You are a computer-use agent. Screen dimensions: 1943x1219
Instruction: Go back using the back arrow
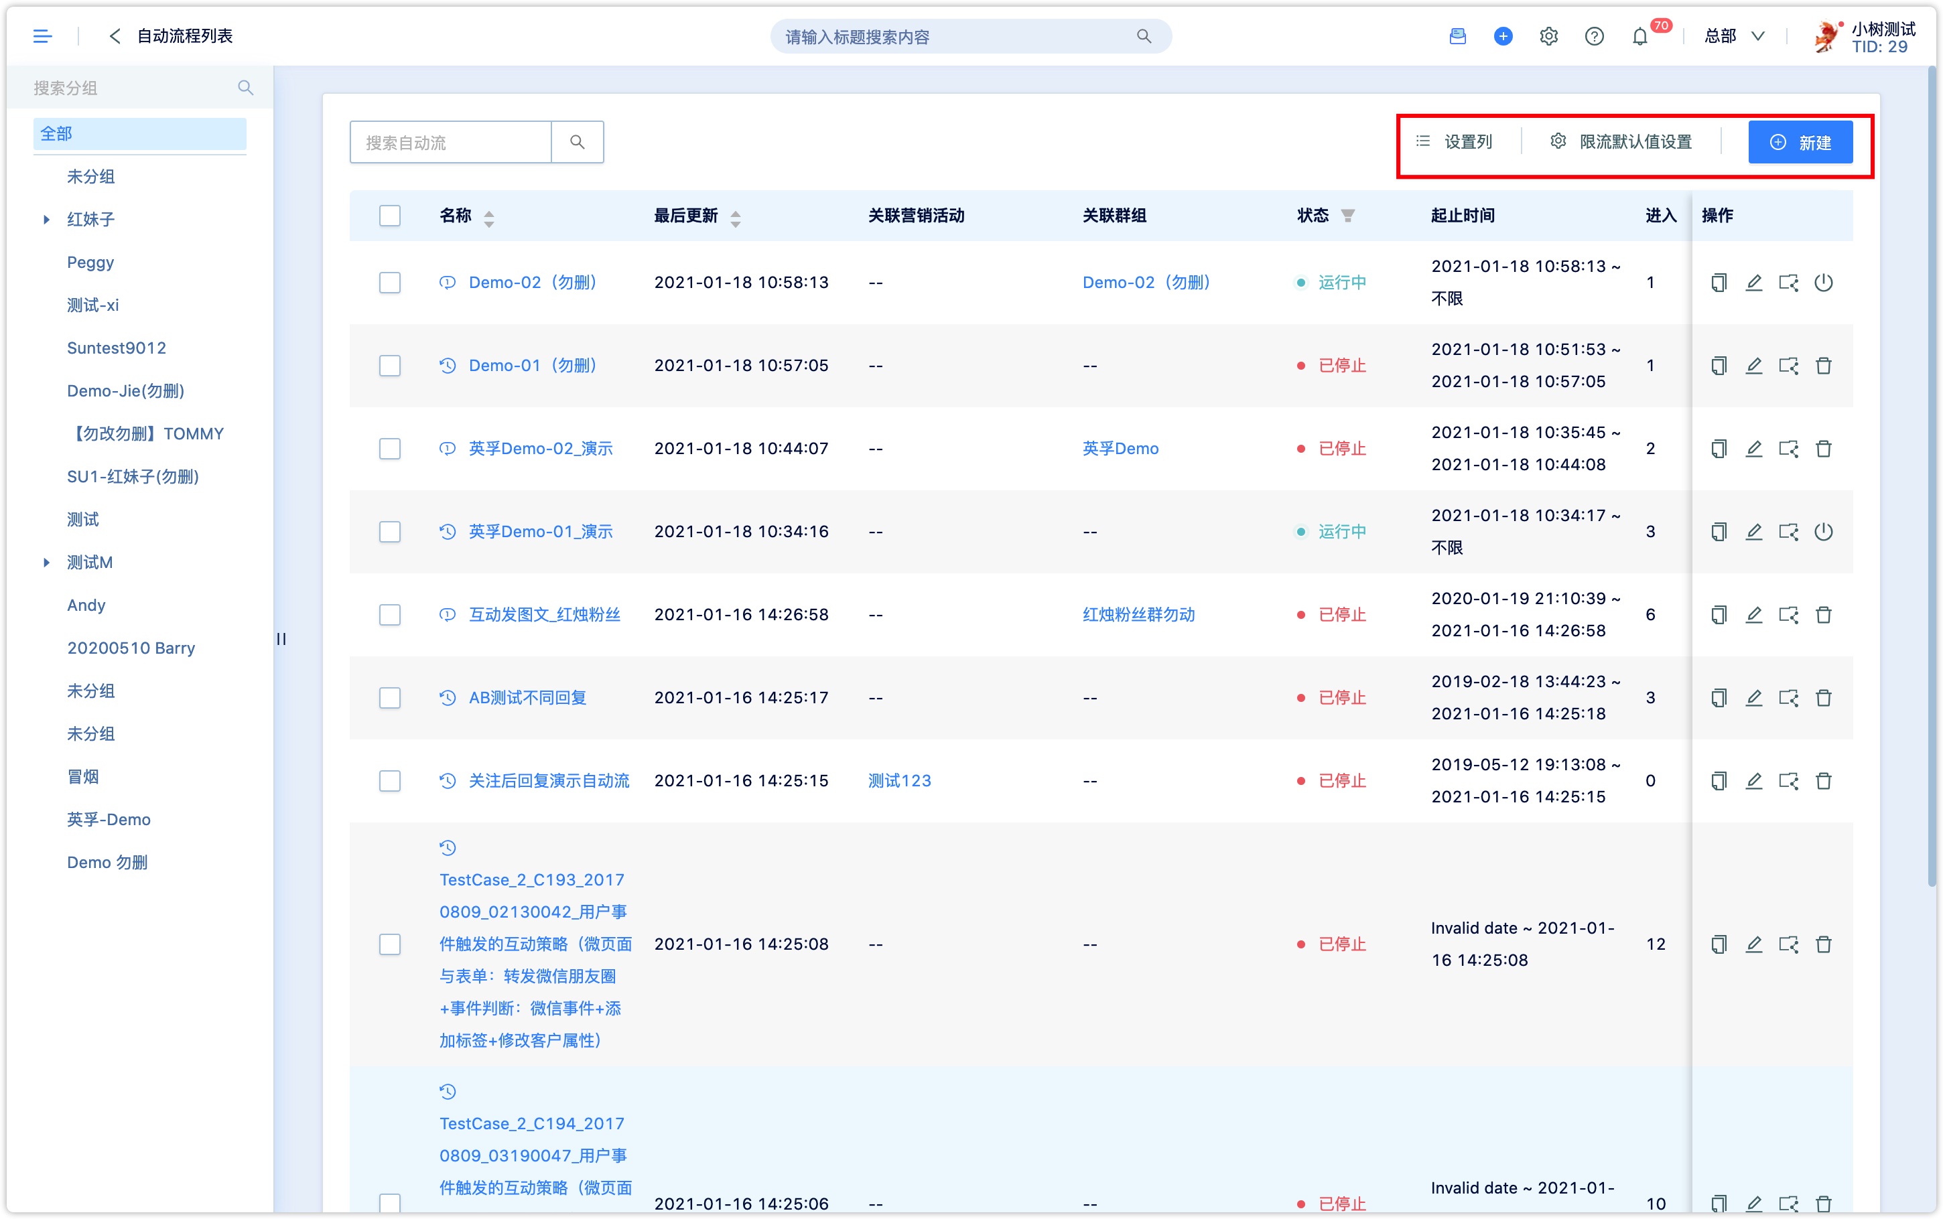pyautogui.click(x=115, y=36)
